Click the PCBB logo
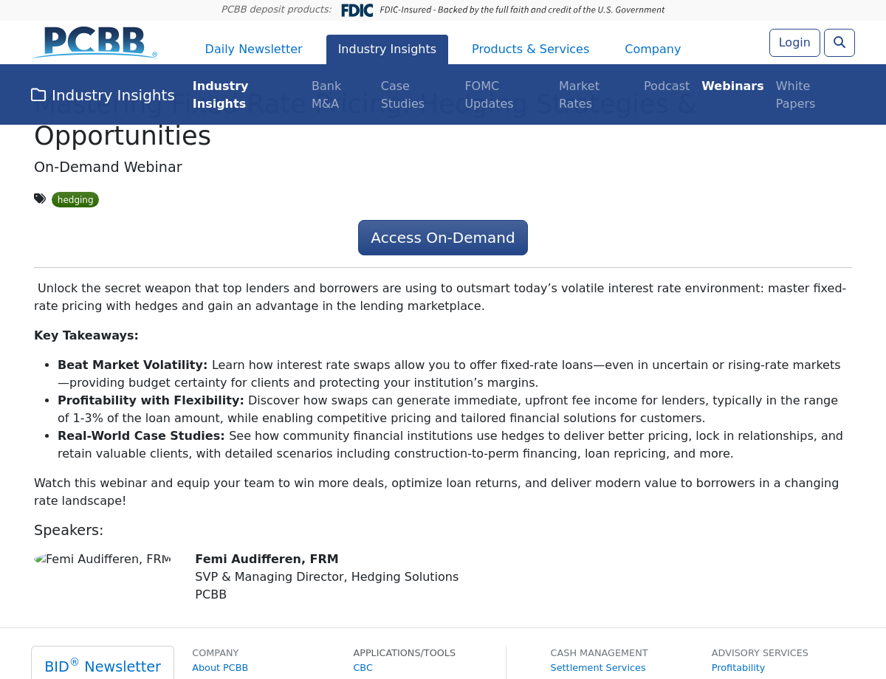 (95, 42)
